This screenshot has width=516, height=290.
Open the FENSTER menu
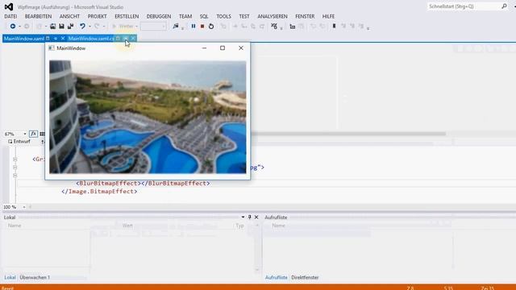(x=305, y=16)
